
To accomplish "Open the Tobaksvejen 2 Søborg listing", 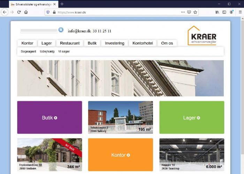I will point(121,117).
